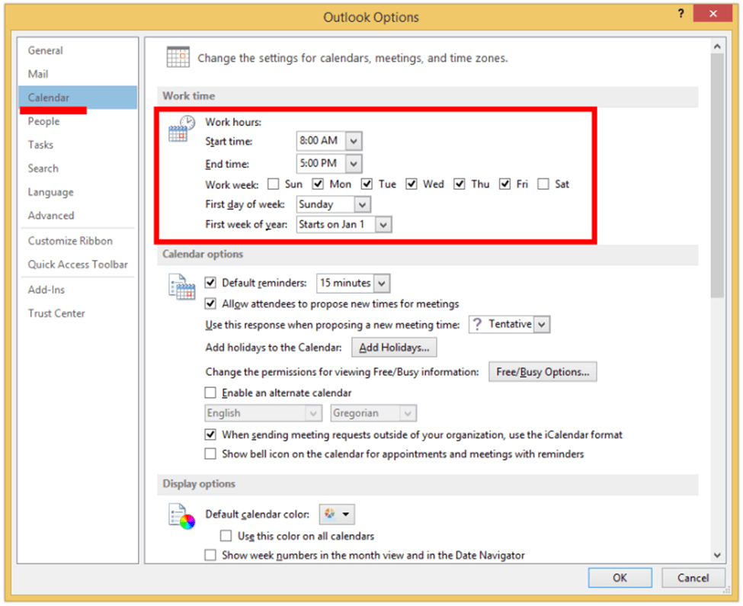Viewport: 743px width, 606px height.
Task: Click the vertical scrollbar down arrow
Action: click(717, 556)
